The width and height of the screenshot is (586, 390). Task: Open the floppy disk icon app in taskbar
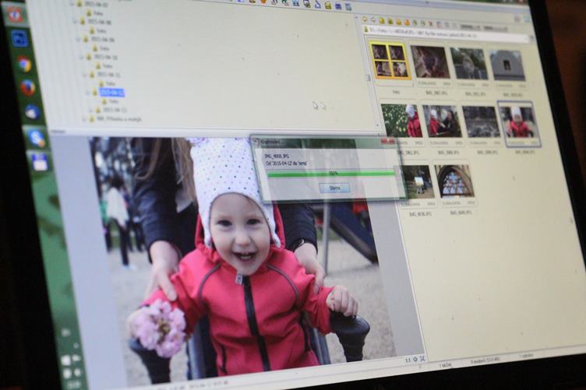click(x=40, y=163)
